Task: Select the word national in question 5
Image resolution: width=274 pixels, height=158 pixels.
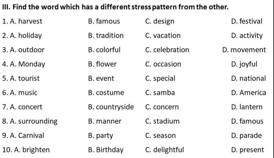Action: [253, 78]
